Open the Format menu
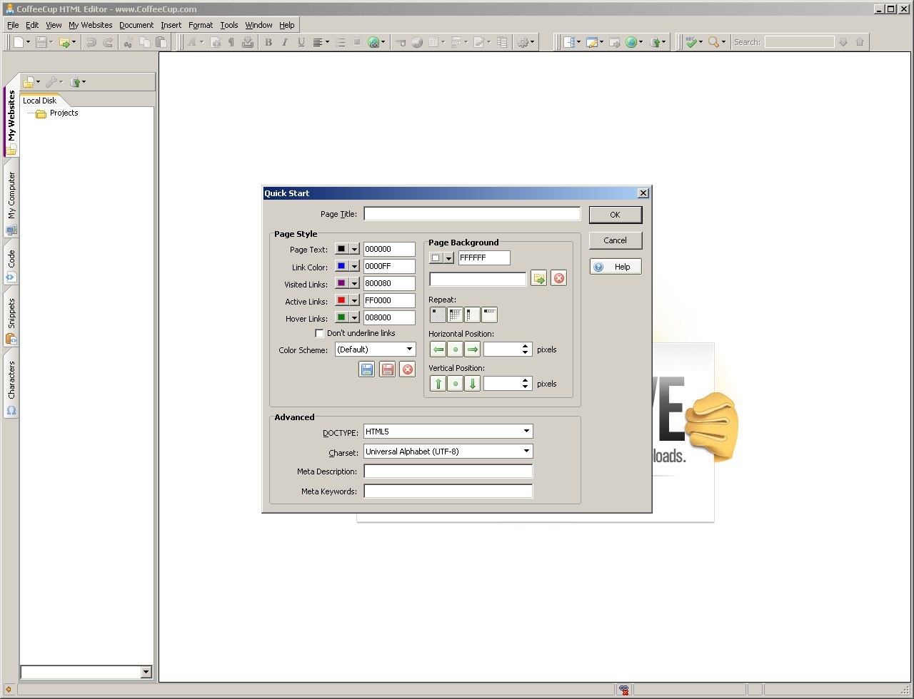914x699 pixels. pyautogui.click(x=201, y=25)
